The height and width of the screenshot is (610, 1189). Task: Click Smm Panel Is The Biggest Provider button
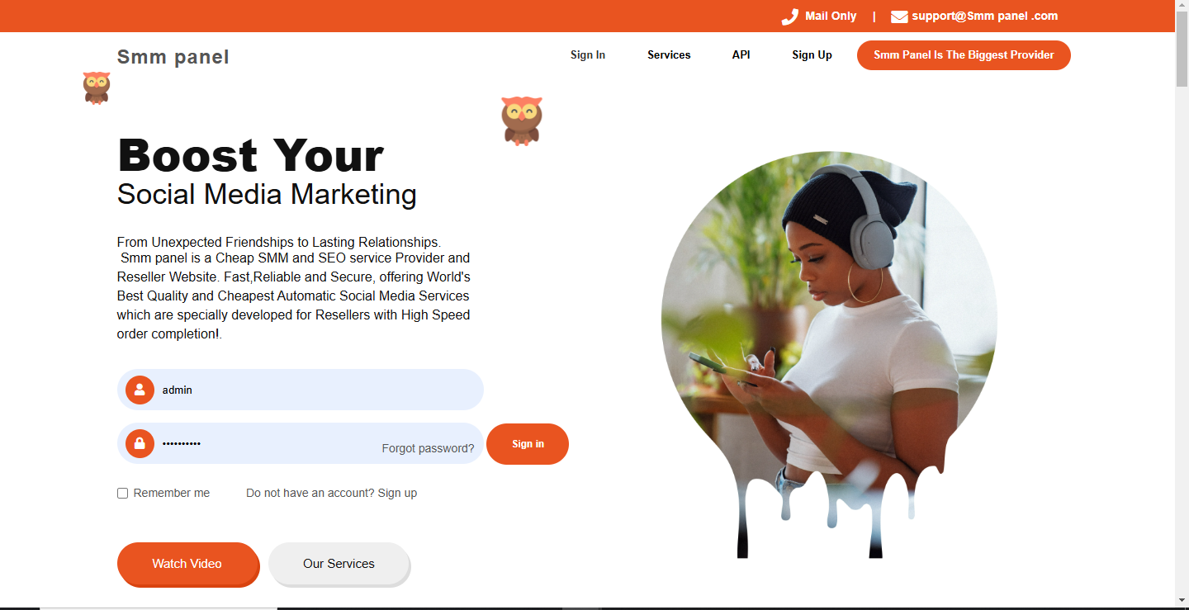[x=964, y=55]
